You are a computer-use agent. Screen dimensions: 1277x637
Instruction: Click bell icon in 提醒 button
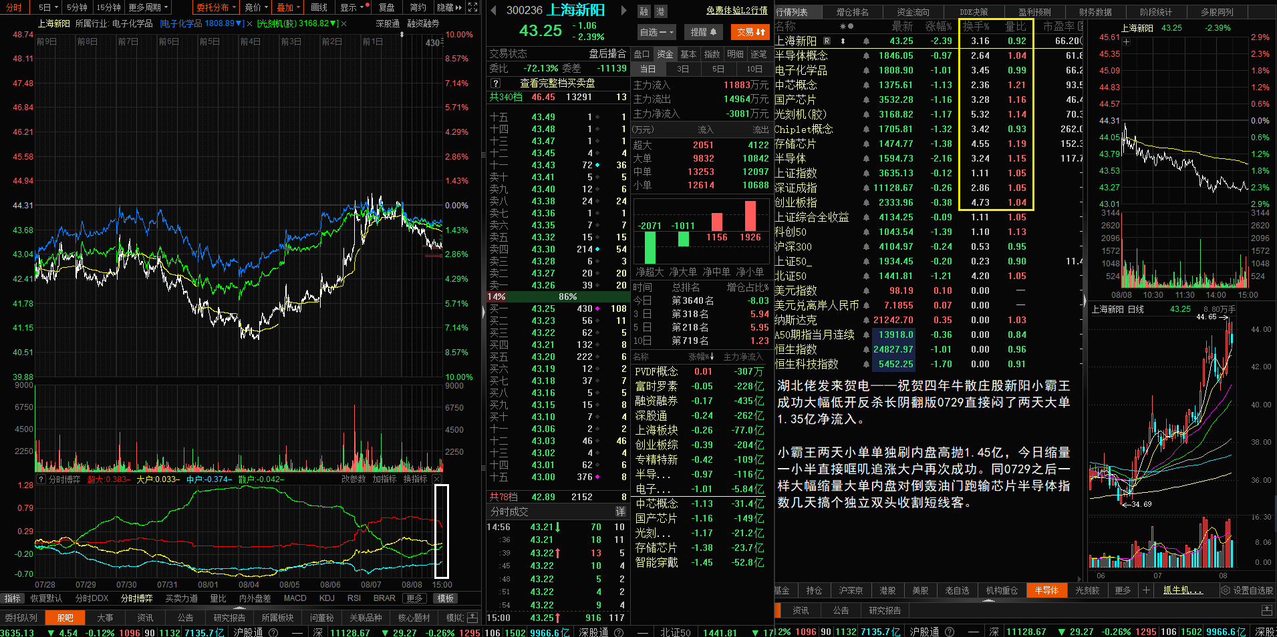[x=713, y=32]
